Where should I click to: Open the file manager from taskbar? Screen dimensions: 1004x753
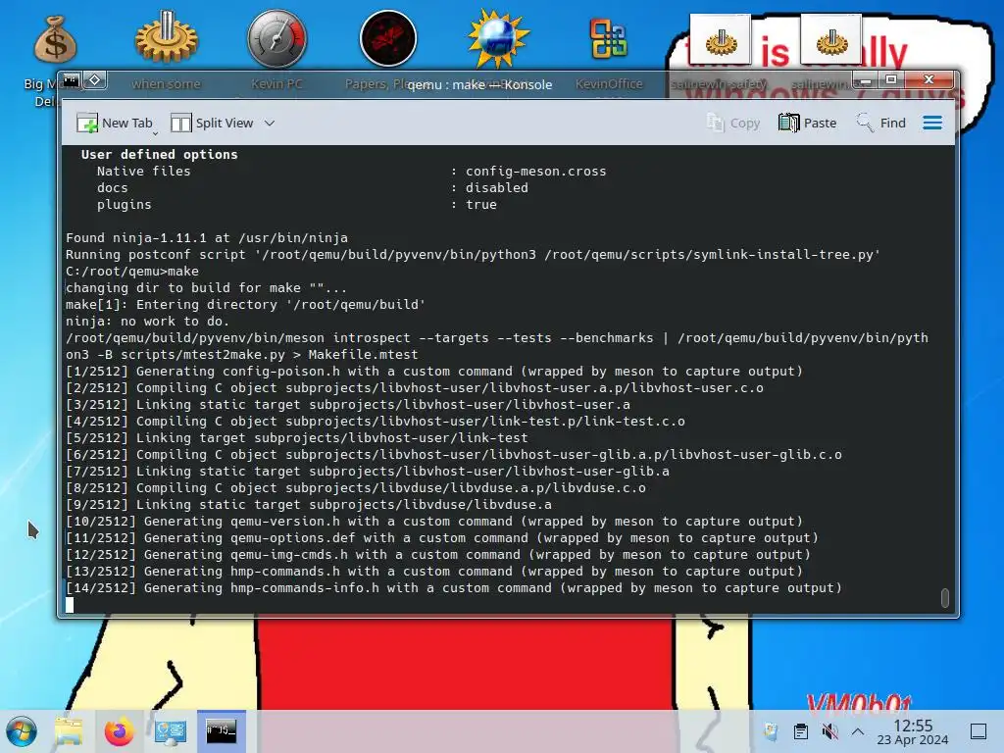[x=69, y=731]
